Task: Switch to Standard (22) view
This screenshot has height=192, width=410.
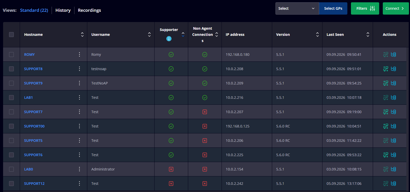Action: pos(34,10)
